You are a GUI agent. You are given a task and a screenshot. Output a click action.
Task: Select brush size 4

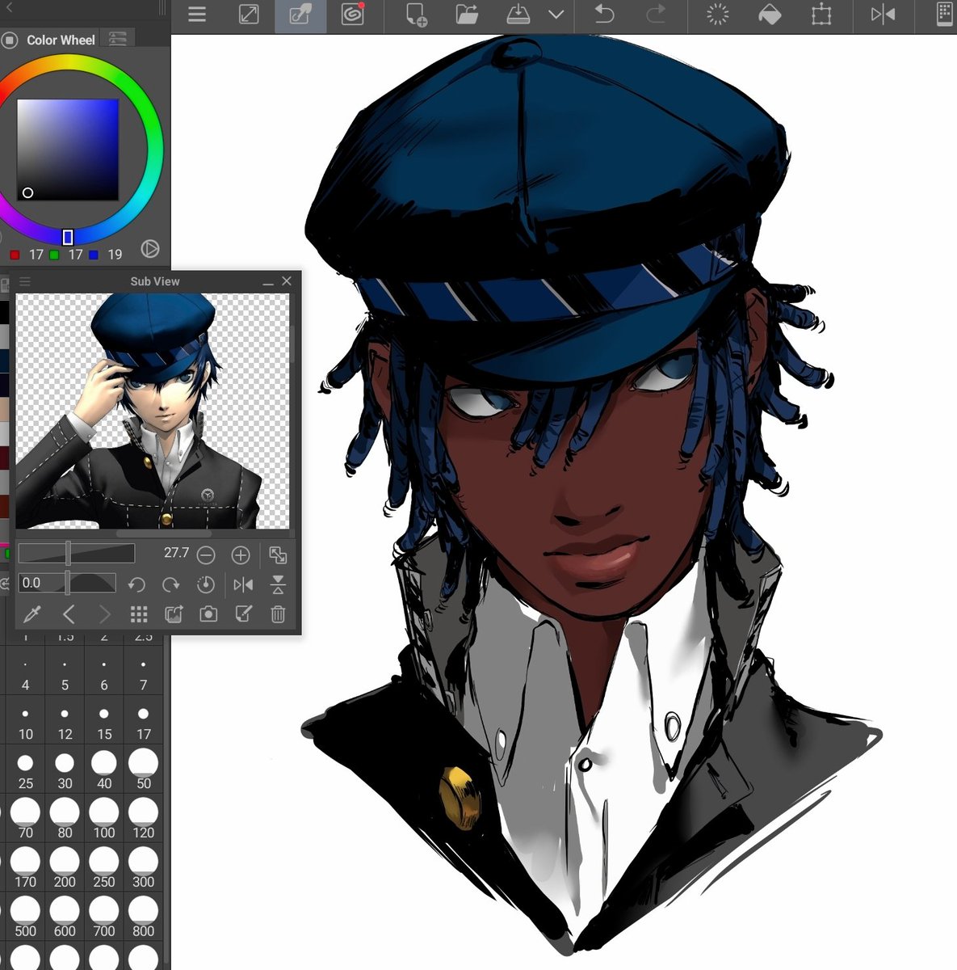(26, 676)
